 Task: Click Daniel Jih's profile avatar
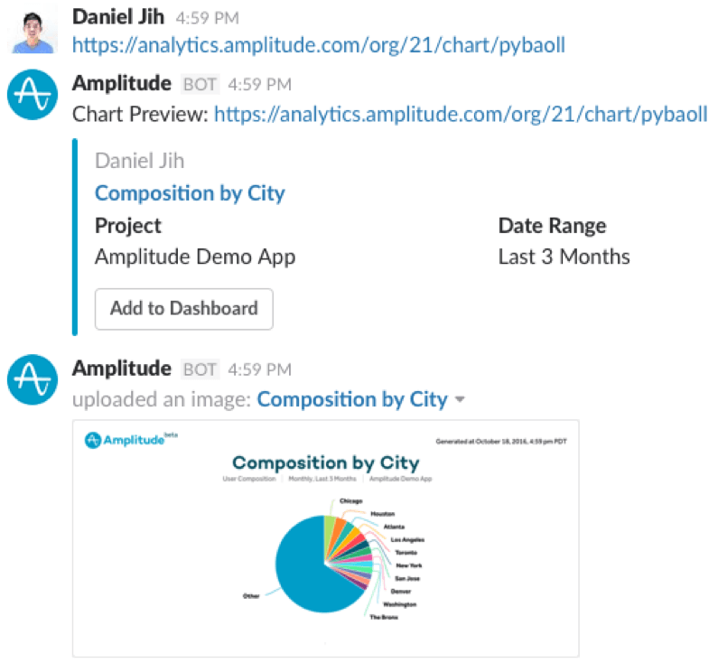tap(34, 28)
